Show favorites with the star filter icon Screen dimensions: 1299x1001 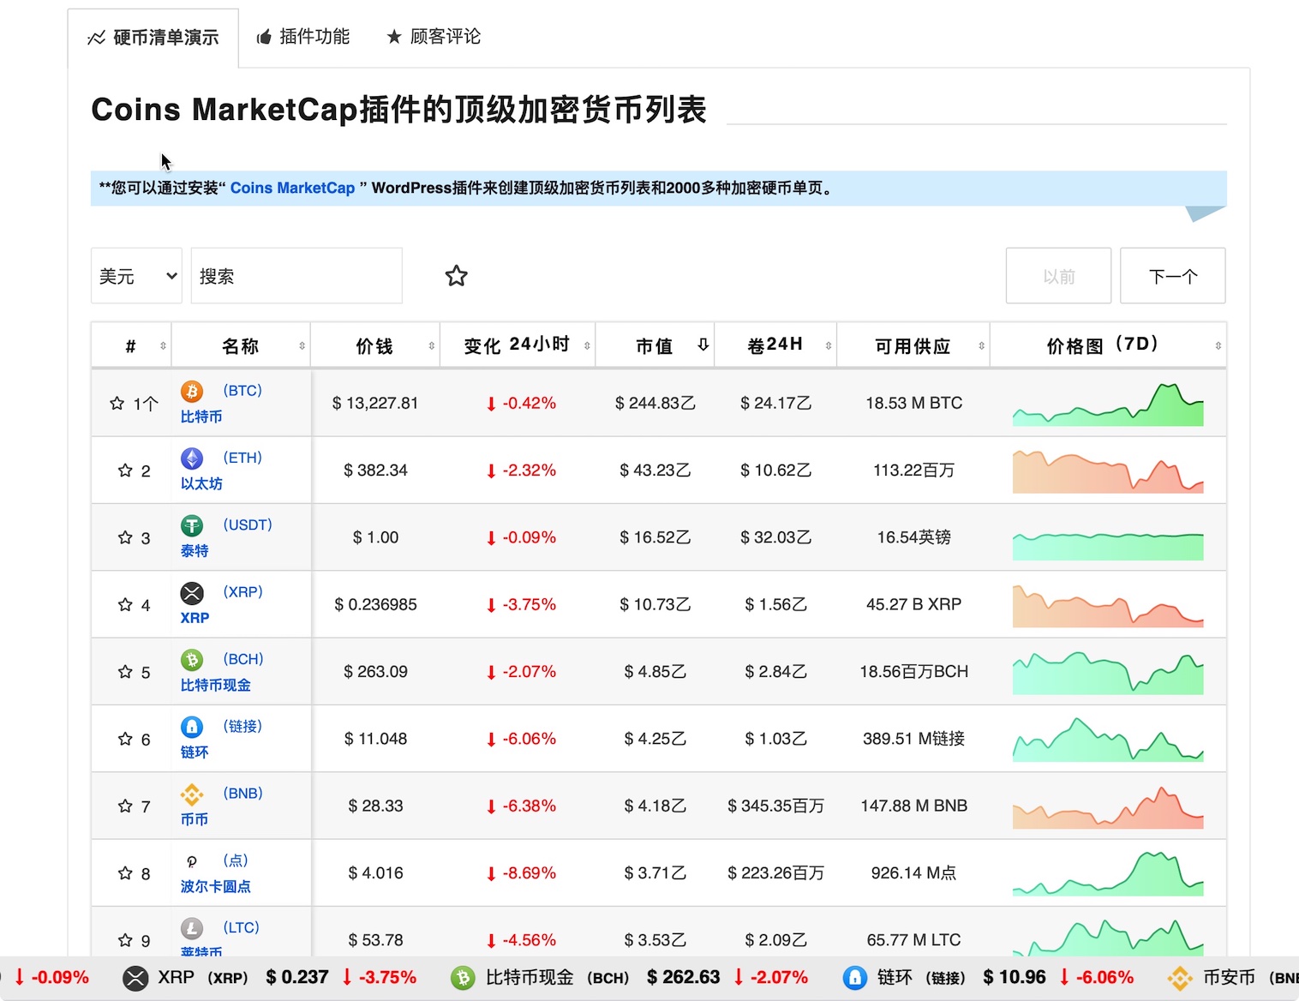click(x=457, y=276)
